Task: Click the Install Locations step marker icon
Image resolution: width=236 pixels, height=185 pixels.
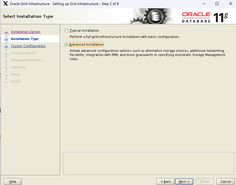Action: tap(6, 53)
